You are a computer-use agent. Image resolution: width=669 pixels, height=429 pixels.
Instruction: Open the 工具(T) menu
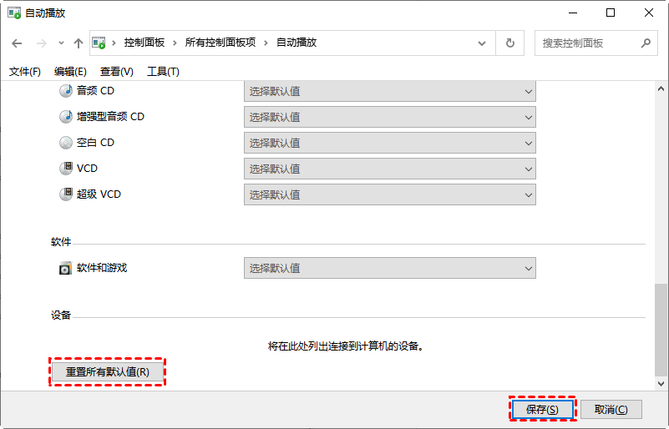163,72
